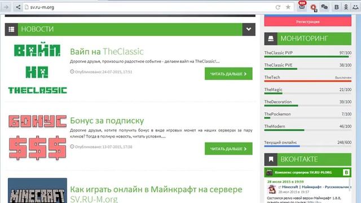Open 'Вайп на TheClassic' news title
This screenshot has width=361, height=203.
point(107,51)
